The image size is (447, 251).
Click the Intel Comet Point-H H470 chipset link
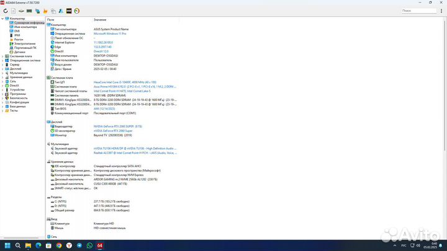tap(118, 91)
